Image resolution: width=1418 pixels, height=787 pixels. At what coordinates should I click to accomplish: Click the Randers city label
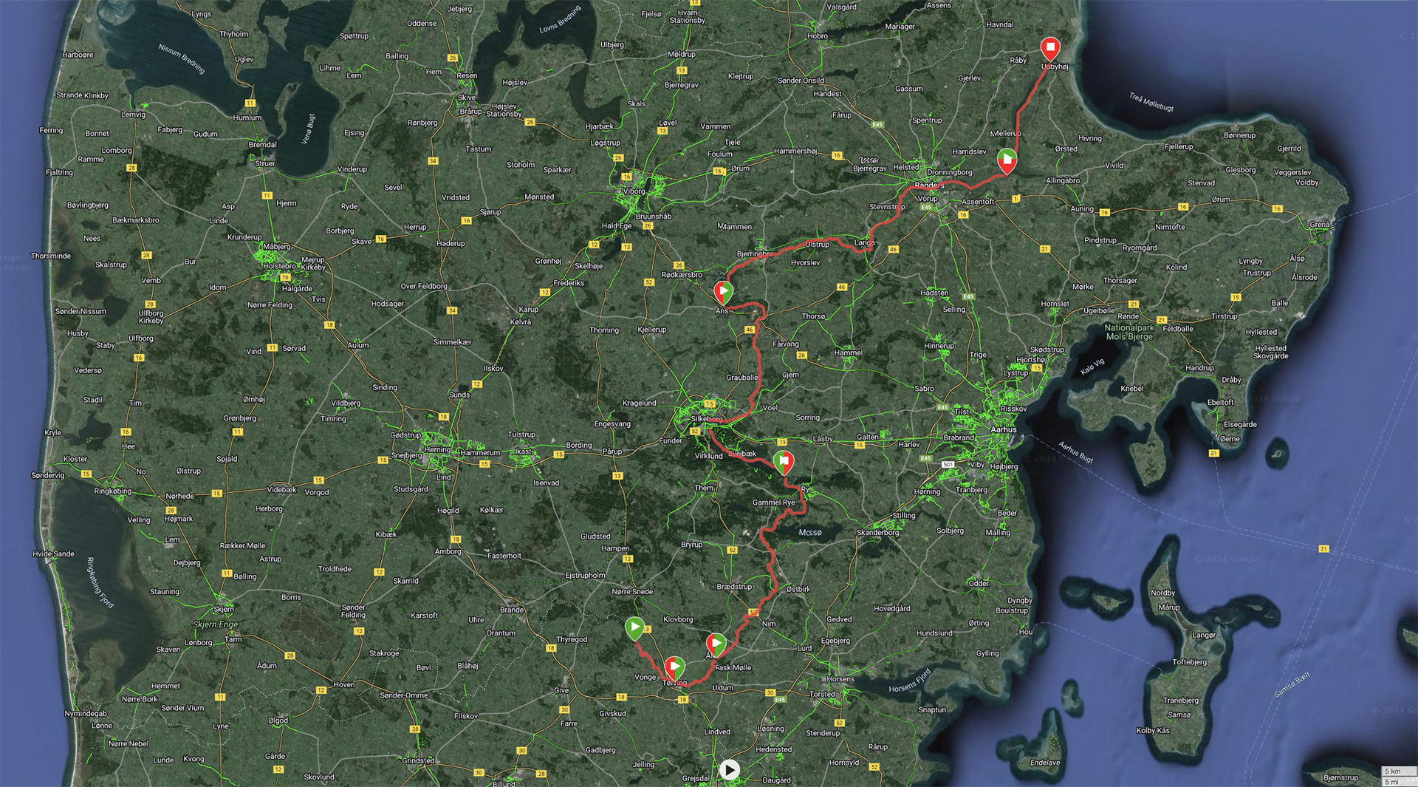point(929,185)
